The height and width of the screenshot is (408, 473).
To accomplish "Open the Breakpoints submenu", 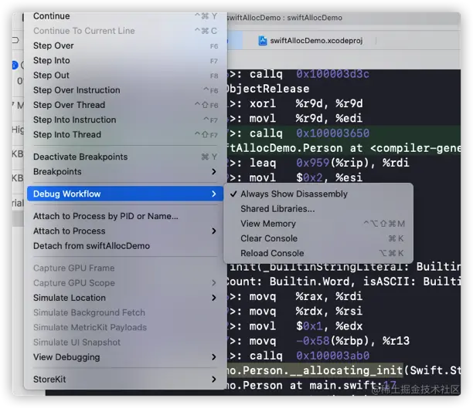I will [125, 171].
